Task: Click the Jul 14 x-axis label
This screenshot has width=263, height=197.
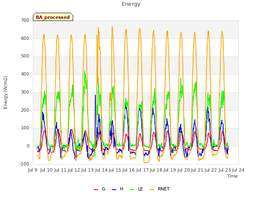Action: tap(101, 170)
